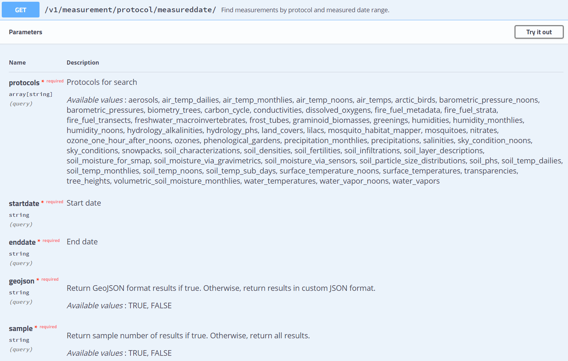Click the protocols parameter name

pyautogui.click(x=24, y=83)
